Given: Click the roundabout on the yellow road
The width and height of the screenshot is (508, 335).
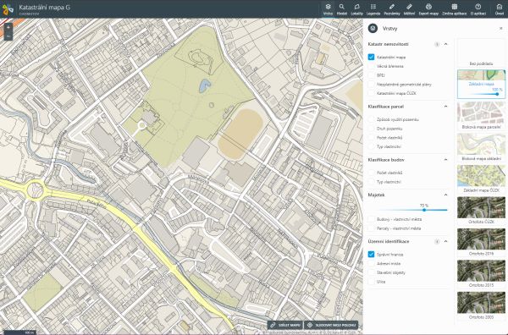Looking at the screenshot, I should pyautogui.click(x=35, y=190).
